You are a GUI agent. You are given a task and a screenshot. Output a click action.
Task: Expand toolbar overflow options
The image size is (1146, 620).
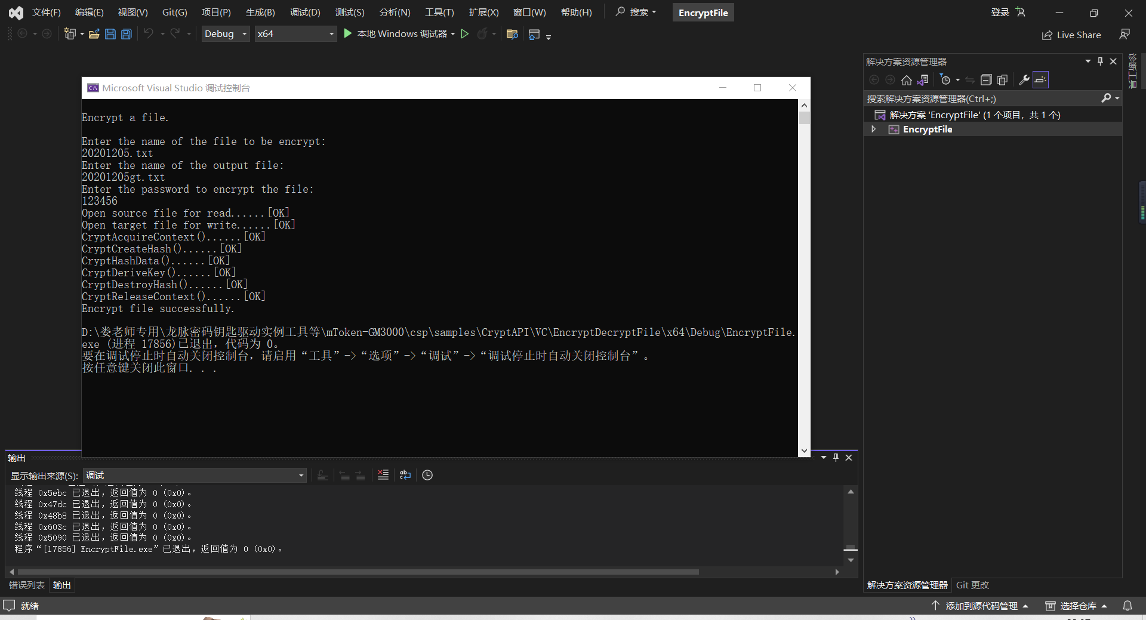pyautogui.click(x=549, y=37)
